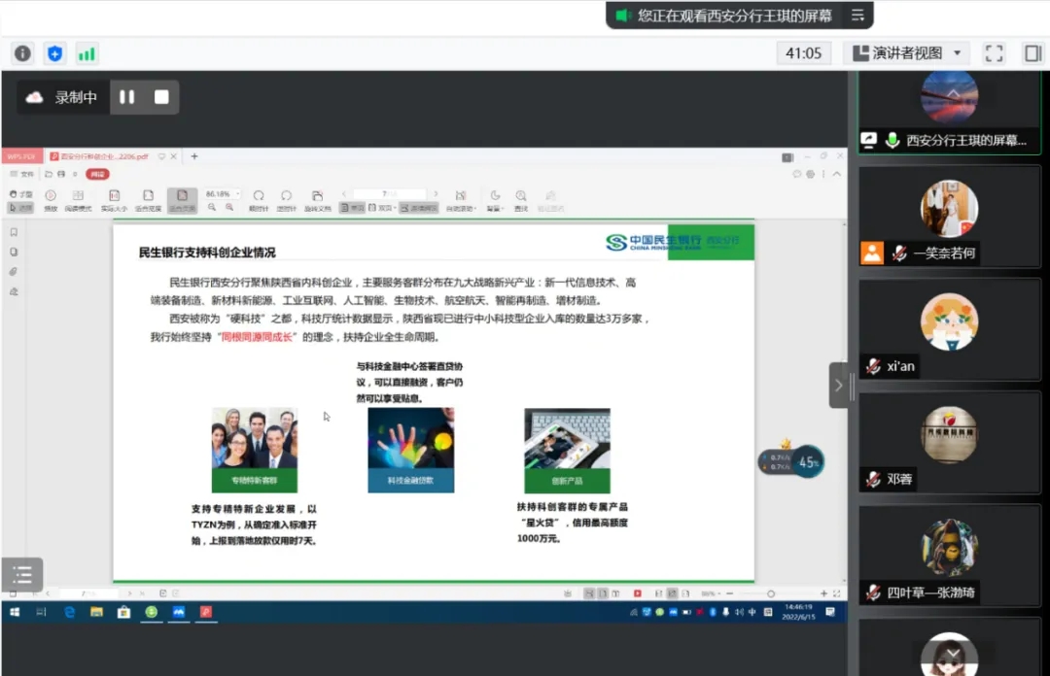Start slideshow with 播放 button
The image size is (1050, 676).
click(x=51, y=200)
